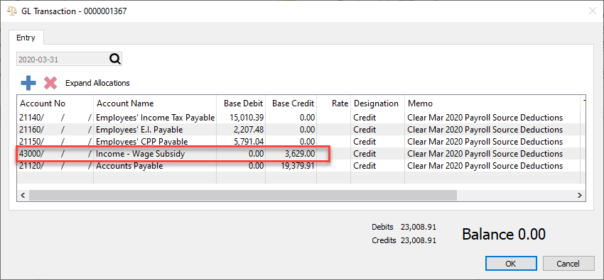
Task: Click 0.00 debit in Accounts Payable row
Action: pos(241,166)
